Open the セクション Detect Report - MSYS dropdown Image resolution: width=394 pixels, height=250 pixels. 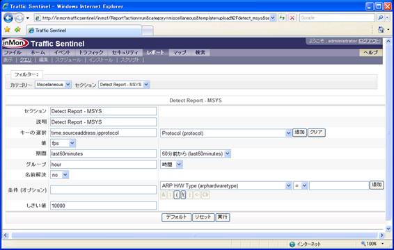(x=124, y=85)
